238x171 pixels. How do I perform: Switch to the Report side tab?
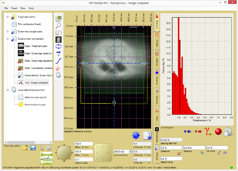coord(157,154)
